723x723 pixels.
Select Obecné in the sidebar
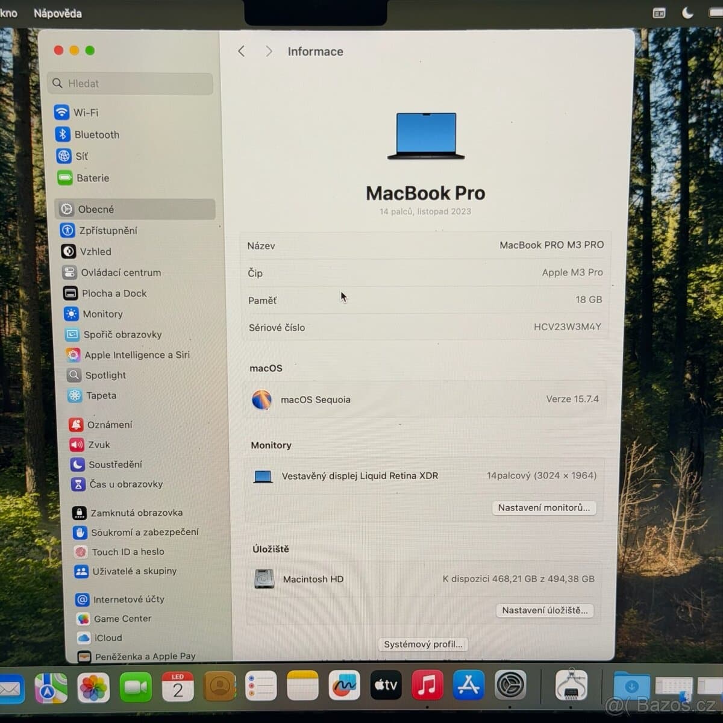[x=135, y=209]
